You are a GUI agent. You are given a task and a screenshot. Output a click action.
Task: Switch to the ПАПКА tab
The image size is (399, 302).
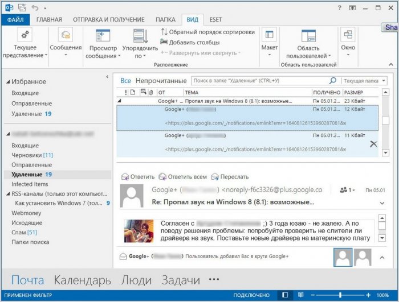165,19
